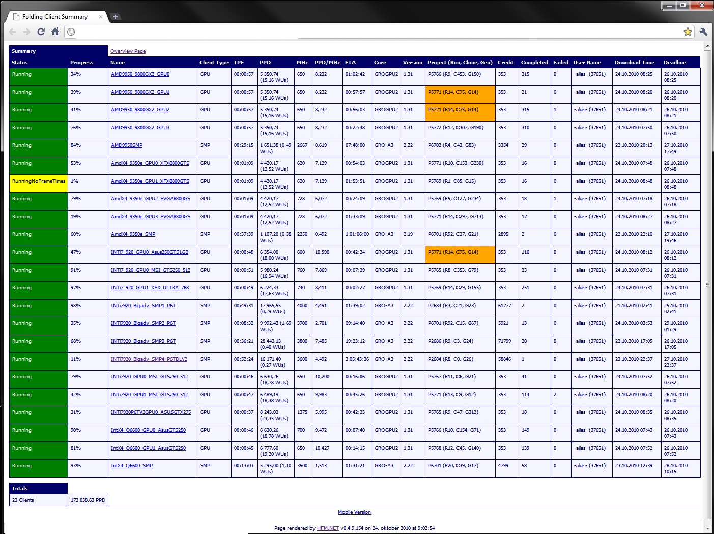Open a new tab with plus button
Image resolution: width=714 pixels, height=534 pixels.
(116, 17)
